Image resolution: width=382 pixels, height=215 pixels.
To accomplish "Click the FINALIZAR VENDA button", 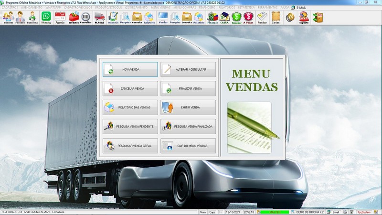I will click(x=188, y=88).
